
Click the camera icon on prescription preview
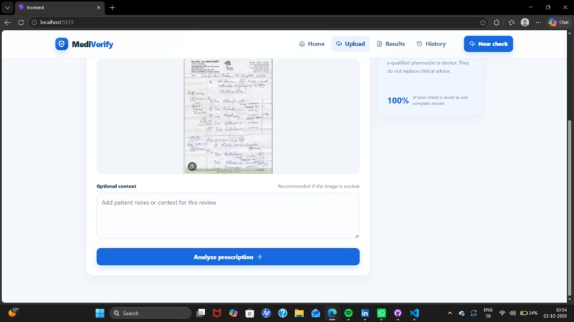(x=192, y=166)
